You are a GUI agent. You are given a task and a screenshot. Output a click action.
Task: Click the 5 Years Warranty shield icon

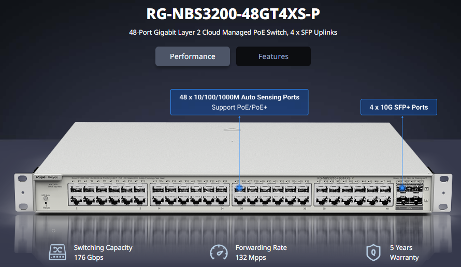point(373,253)
